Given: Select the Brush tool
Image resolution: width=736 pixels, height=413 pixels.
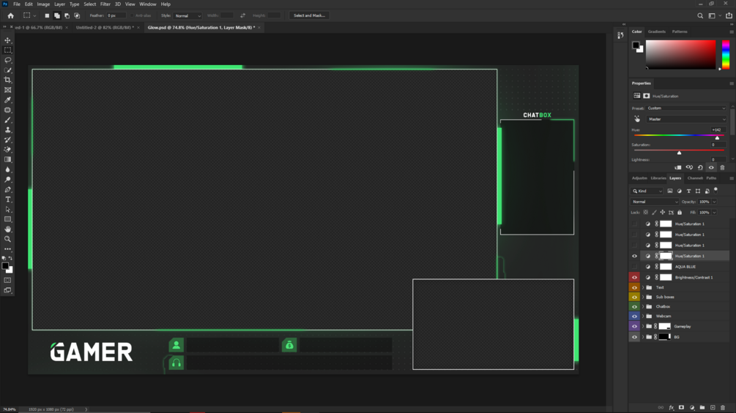Looking at the screenshot, I should point(7,120).
